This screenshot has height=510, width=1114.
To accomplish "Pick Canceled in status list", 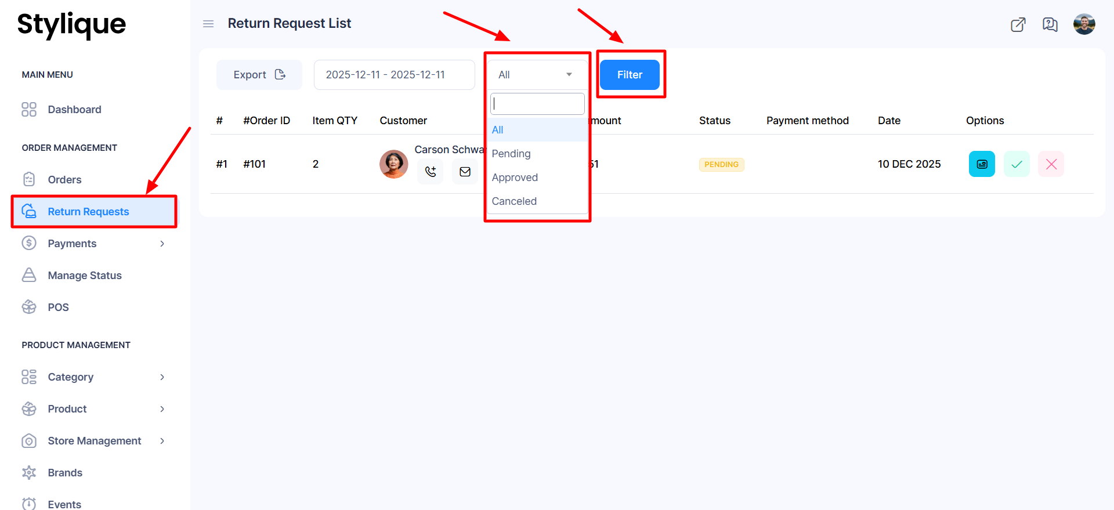I will 514,201.
